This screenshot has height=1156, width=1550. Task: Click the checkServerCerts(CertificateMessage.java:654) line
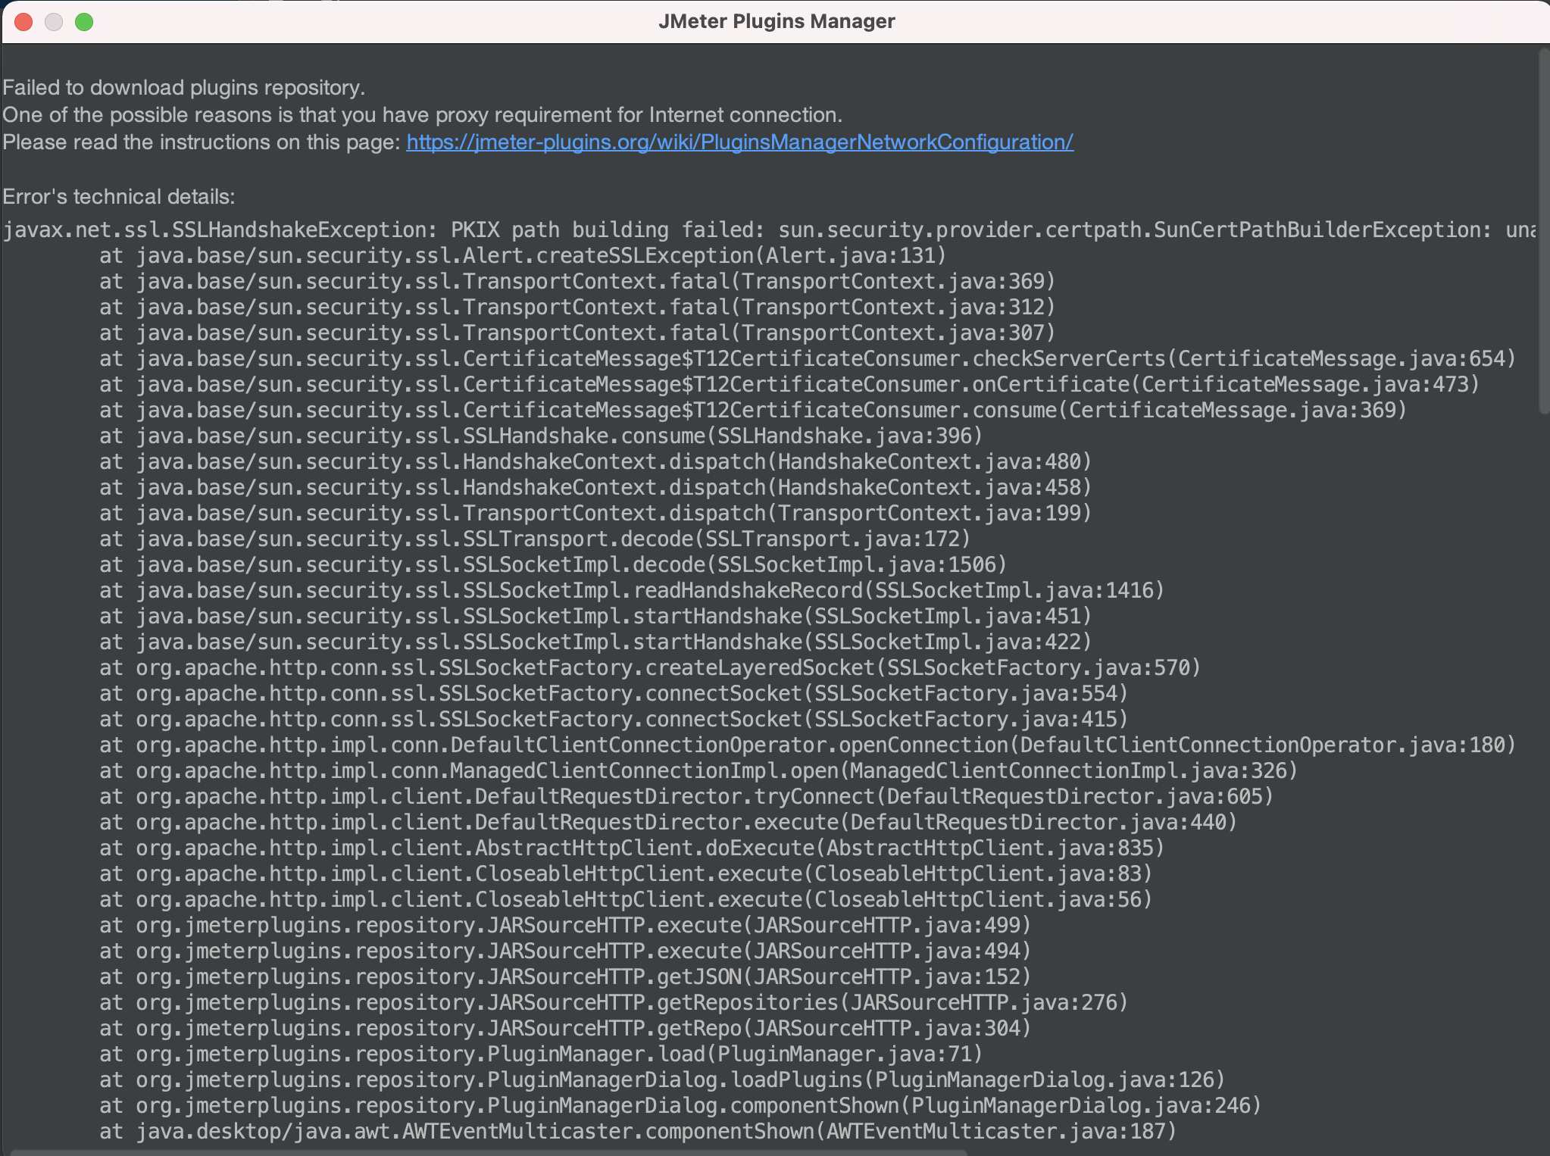[x=808, y=358]
